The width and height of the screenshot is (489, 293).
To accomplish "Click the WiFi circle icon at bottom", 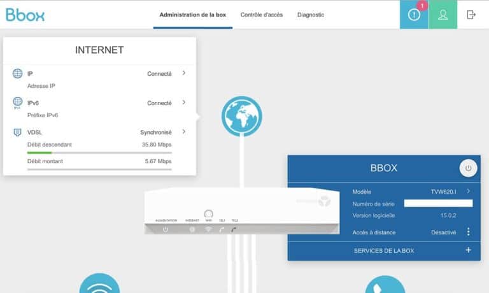I will [99, 283].
